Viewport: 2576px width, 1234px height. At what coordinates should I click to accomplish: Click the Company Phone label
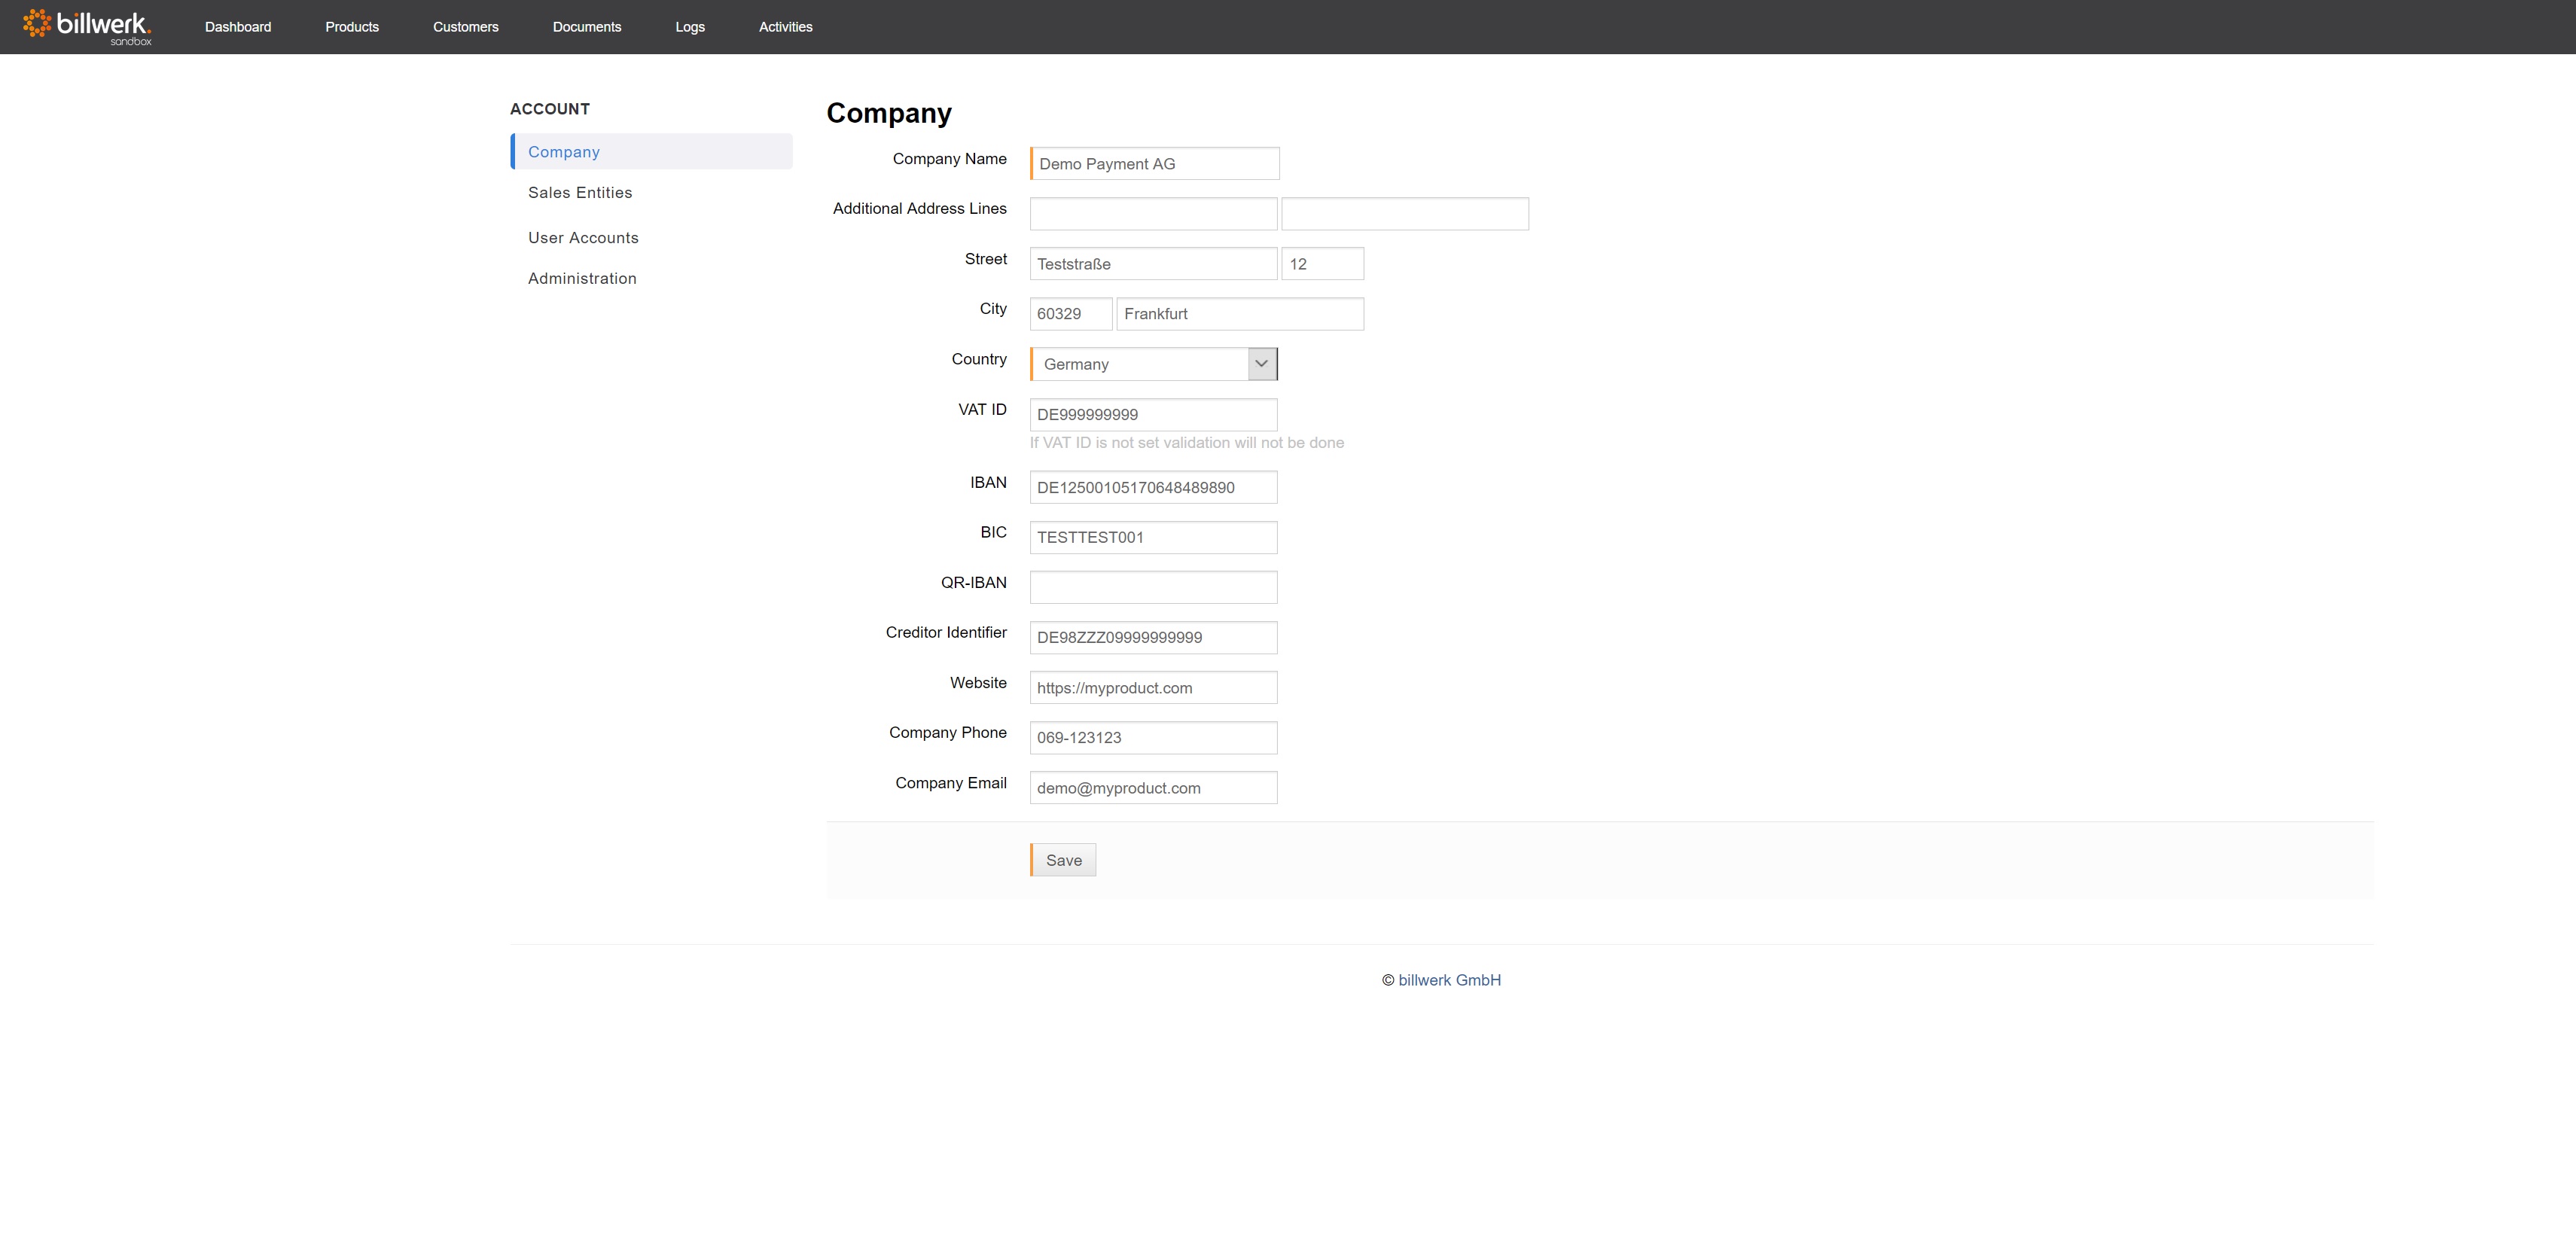[x=948, y=733]
